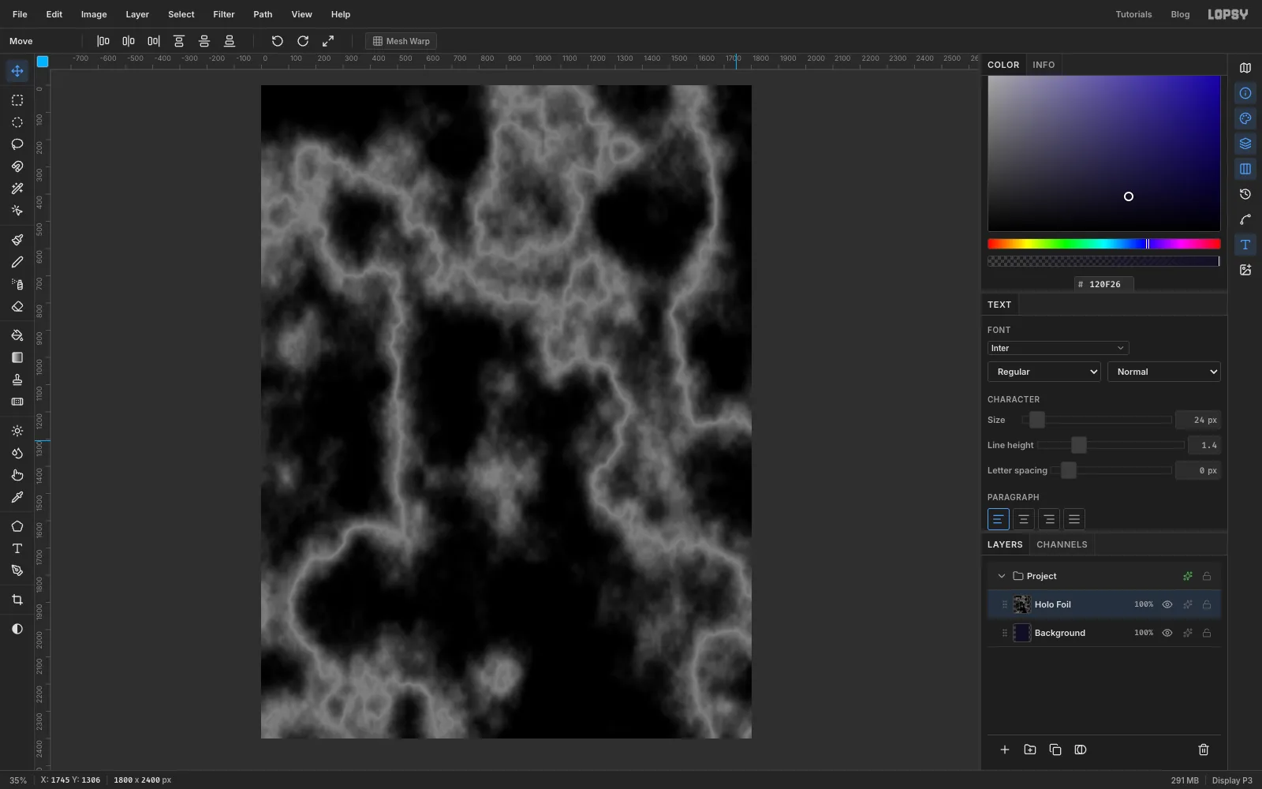Image resolution: width=1262 pixels, height=789 pixels.
Task: Toggle lock on the Project group
Action: [x=1207, y=576]
